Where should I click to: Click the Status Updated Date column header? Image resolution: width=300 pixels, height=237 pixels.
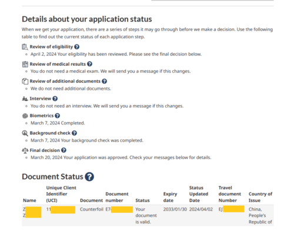click(x=199, y=194)
